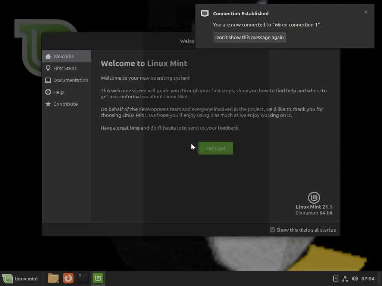Open the terminal from the taskbar
Viewport: 382px width, 286px height.
tap(83, 278)
